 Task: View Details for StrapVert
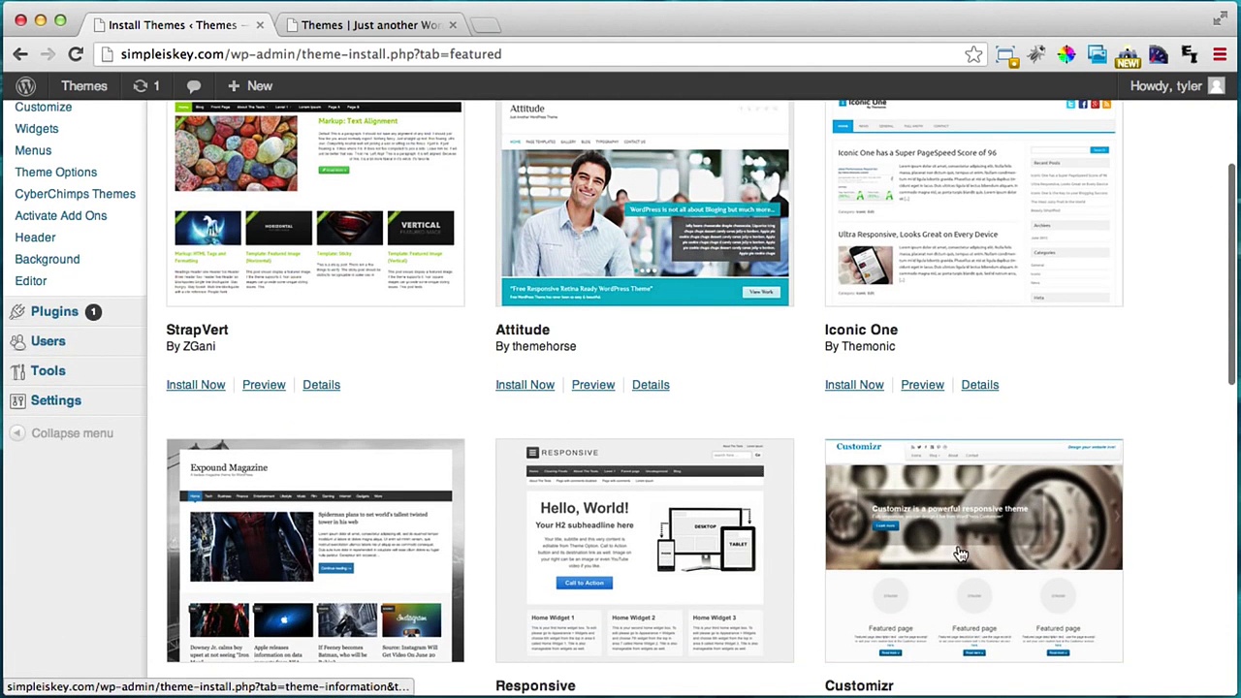tap(321, 385)
